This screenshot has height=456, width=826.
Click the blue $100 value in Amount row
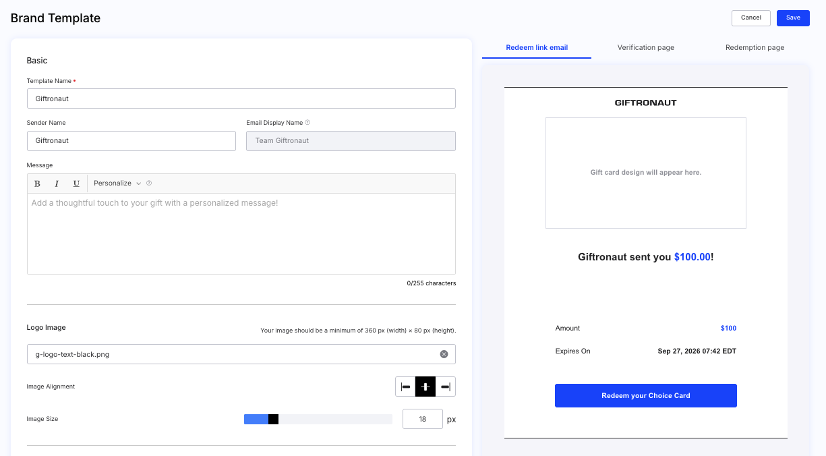click(x=728, y=329)
